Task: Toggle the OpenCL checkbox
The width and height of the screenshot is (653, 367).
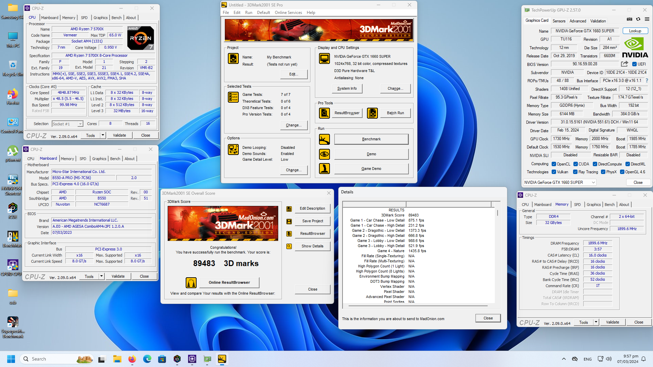Action: (x=554, y=164)
